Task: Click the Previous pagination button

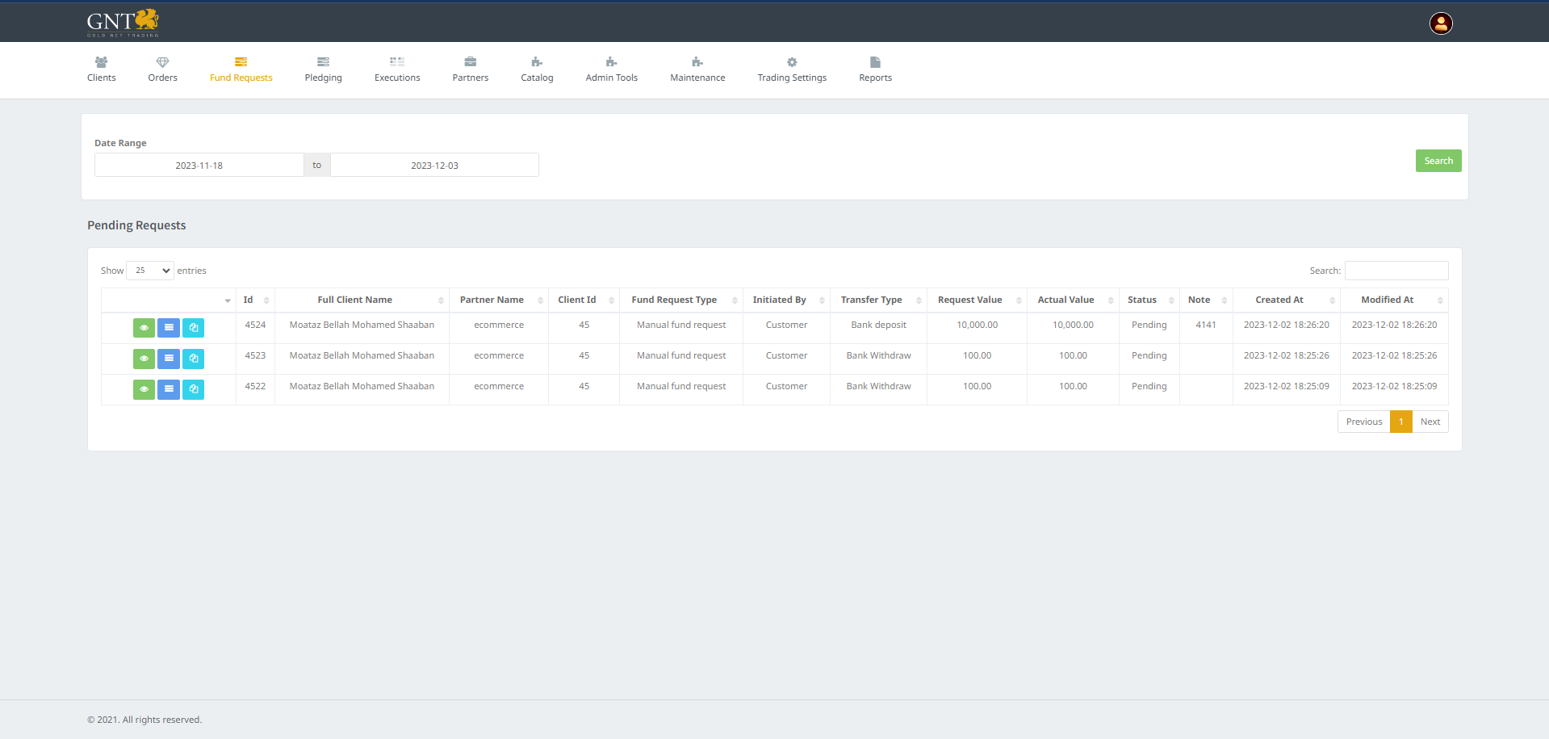Action: point(1363,422)
